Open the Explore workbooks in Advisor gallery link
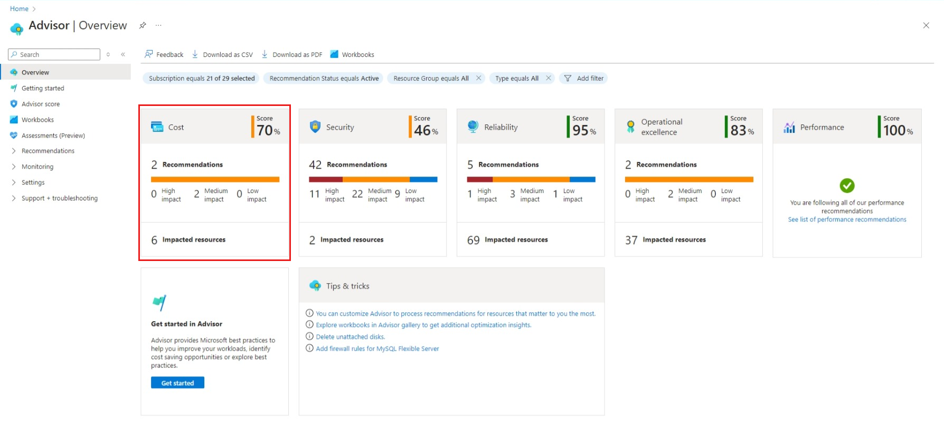Viewport: 944px width, 425px height. [423, 325]
